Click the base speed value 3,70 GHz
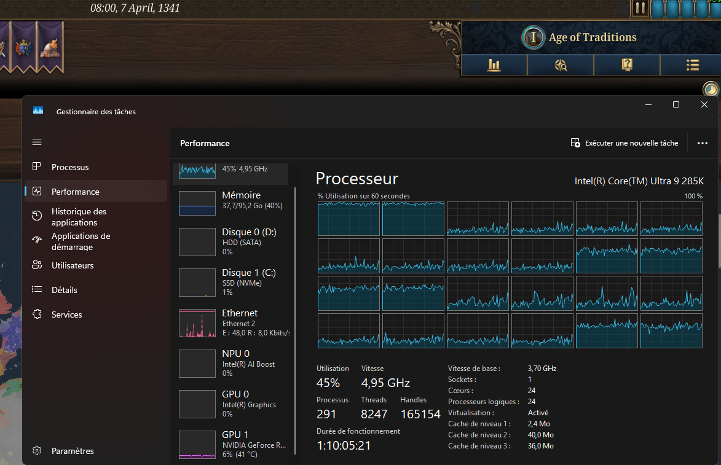Screen dimensions: 721x465 coord(542,369)
